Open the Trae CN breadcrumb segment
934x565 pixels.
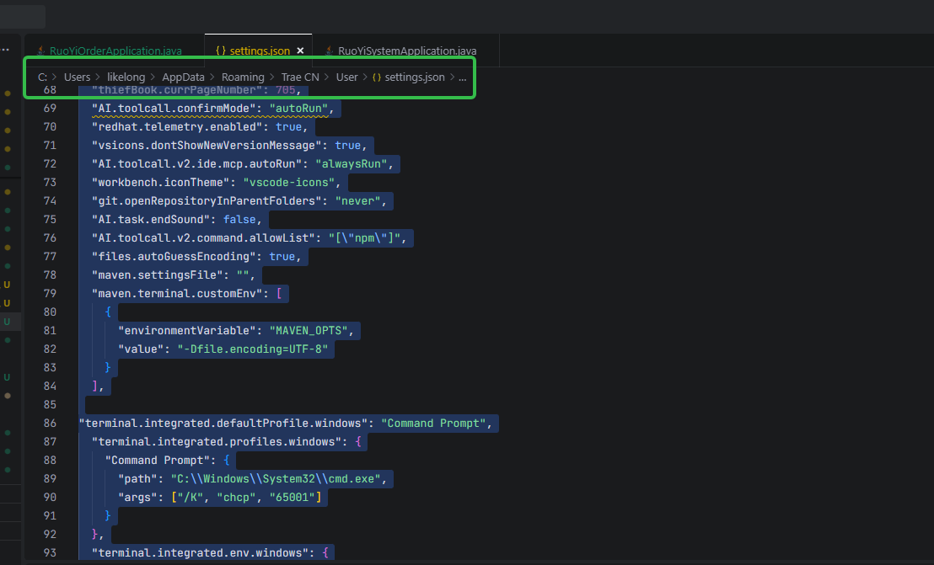pos(299,77)
